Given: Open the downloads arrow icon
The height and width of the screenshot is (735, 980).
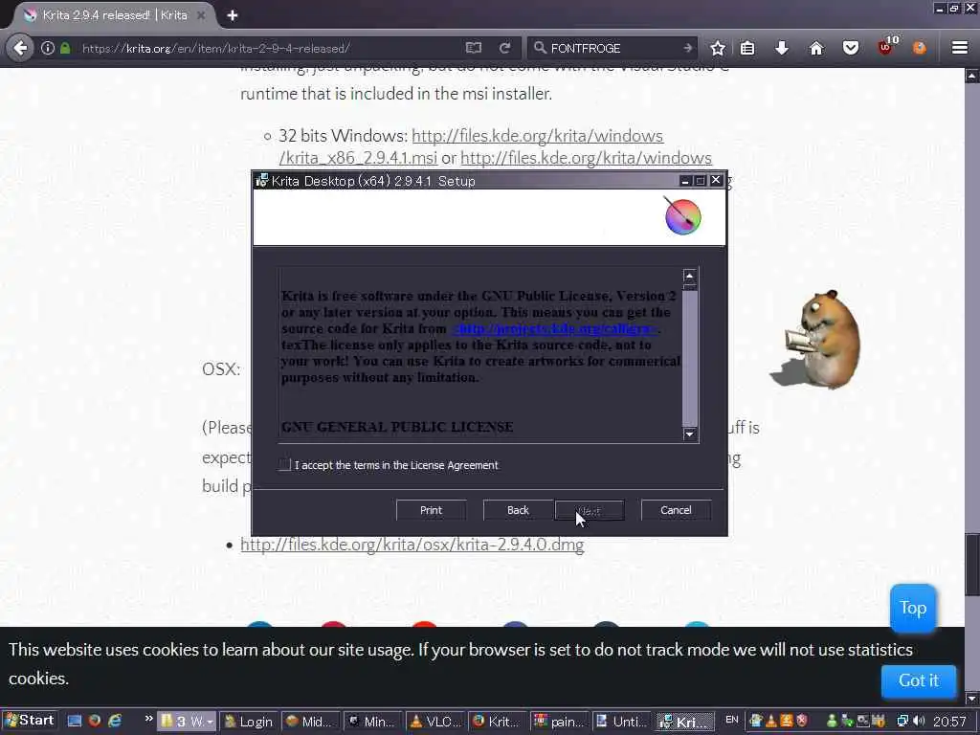Looking at the screenshot, I should [782, 48].
